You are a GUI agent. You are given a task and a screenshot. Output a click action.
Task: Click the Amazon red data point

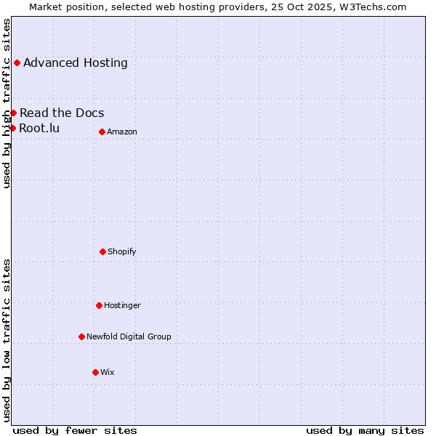tap(102, 132)
